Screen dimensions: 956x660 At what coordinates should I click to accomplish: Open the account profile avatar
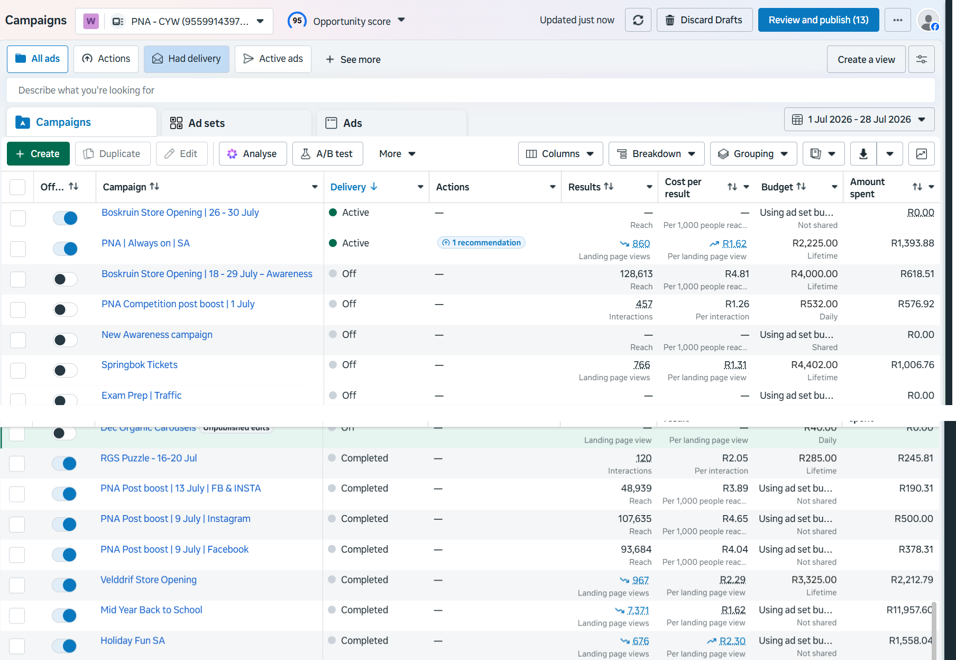928,20
